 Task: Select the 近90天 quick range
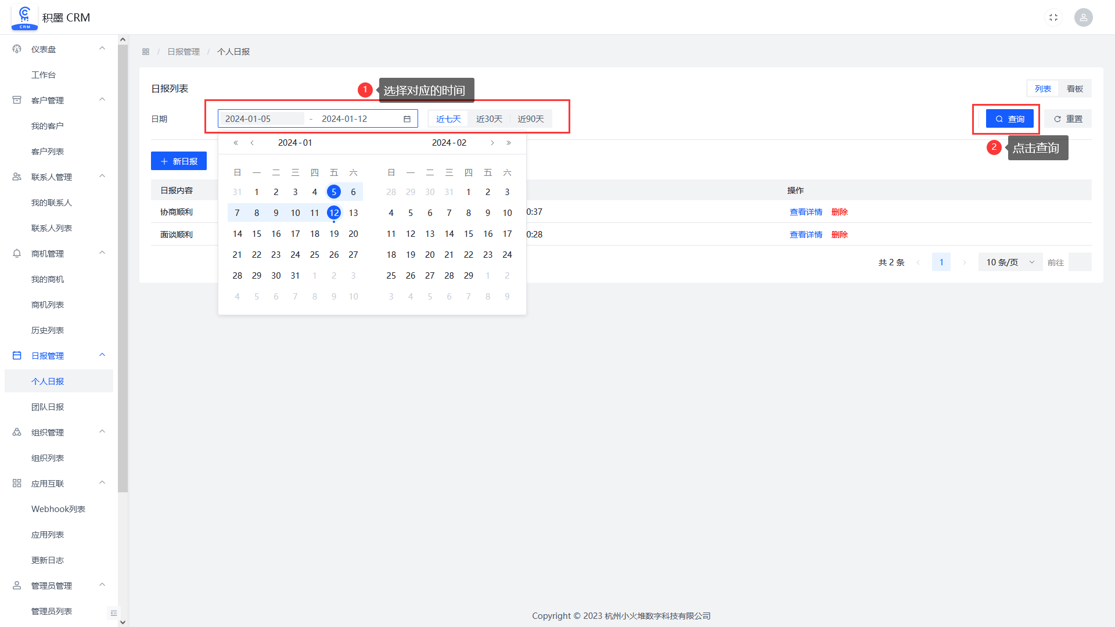click(531, 119)
